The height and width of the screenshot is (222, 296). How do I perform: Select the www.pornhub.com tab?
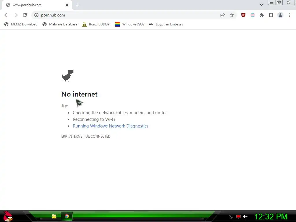pyautogui.click(x=37, y=5)
